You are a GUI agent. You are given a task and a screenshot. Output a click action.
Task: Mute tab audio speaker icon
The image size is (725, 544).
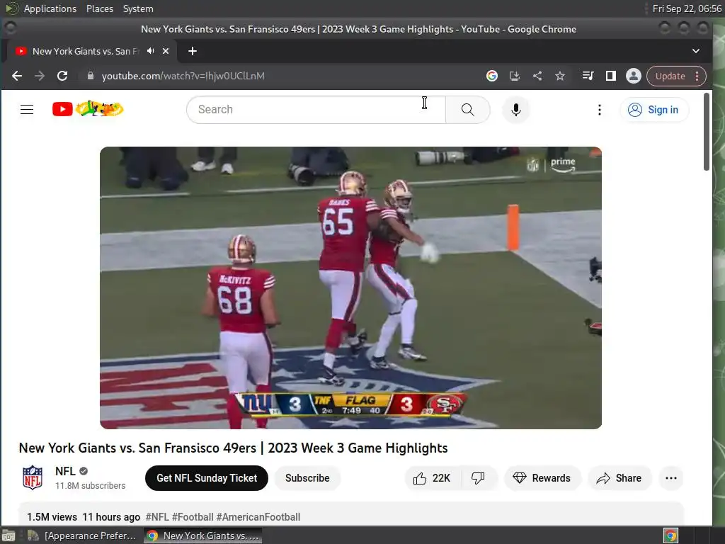(x=150, y=51)
